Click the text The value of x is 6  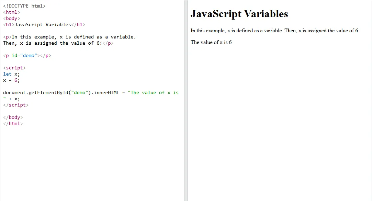[211, 42]
